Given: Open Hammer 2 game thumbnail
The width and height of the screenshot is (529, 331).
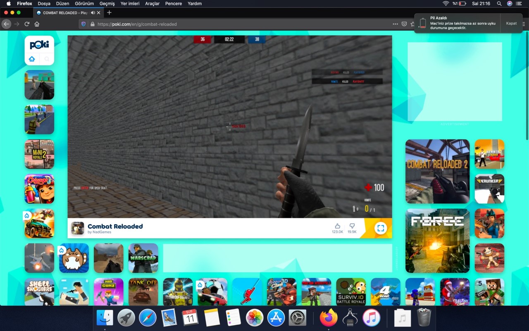Looking at the screenshot, I should pos(489,154).
